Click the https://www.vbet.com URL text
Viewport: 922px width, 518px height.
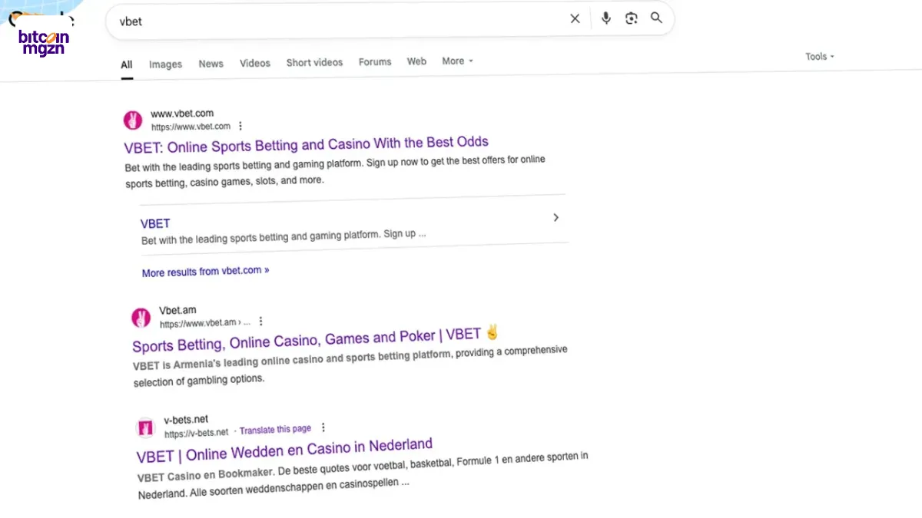point(191,127)
